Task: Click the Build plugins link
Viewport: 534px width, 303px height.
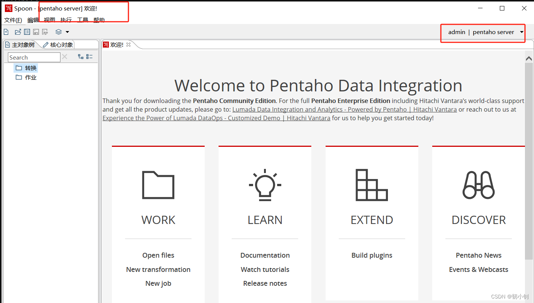Action: pyautogui.click(x=372, y=255)
